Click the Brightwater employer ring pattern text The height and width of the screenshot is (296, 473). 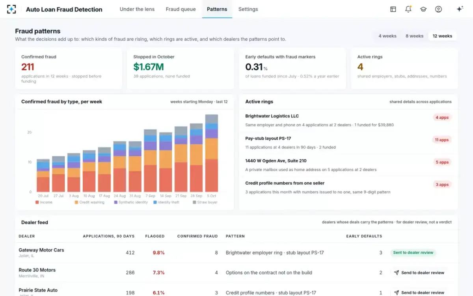coord(275,253)
